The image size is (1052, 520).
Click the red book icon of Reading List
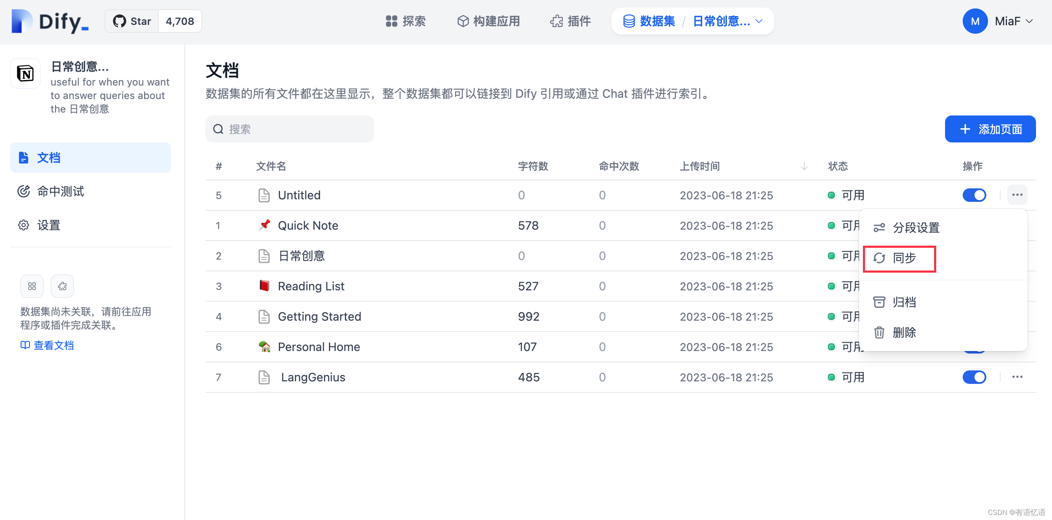point(264,286)
